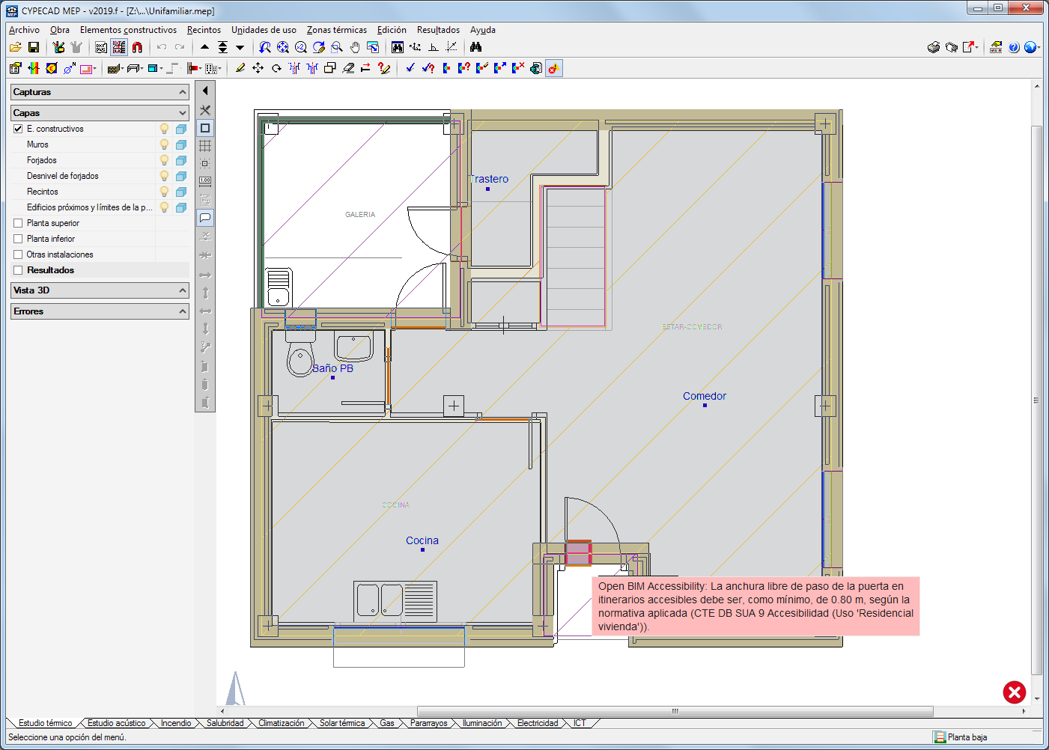Viewport: 1049px width, 750px height.
Task: Open the building units icon dropdown
Action: click(x=219, y=68)
